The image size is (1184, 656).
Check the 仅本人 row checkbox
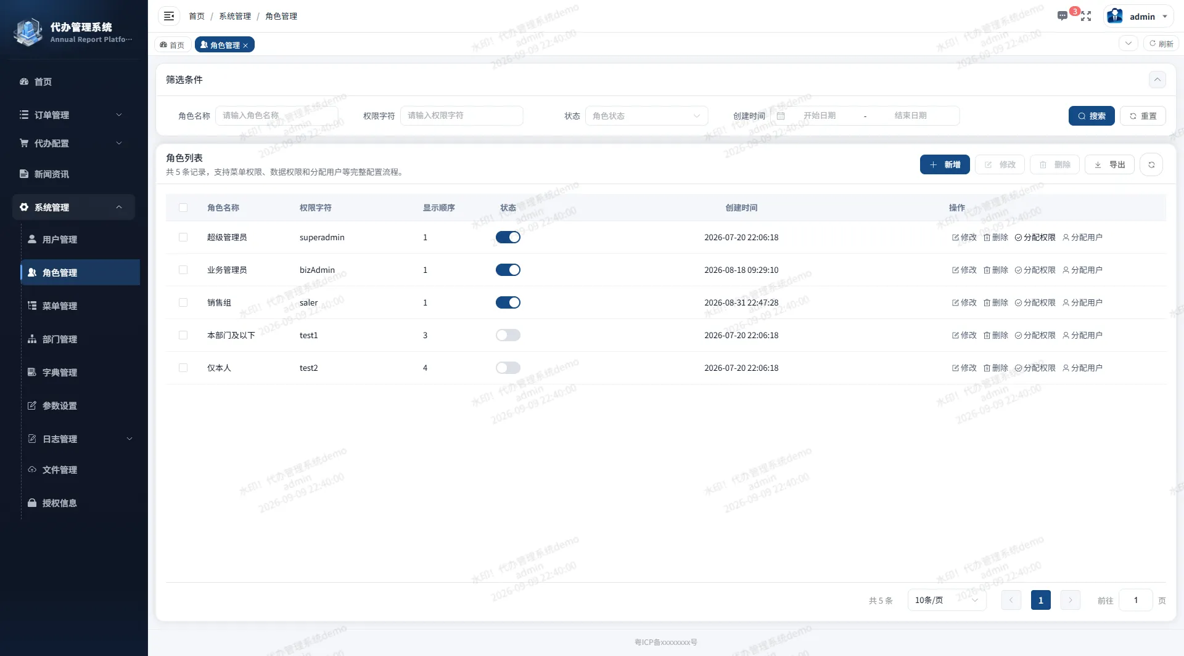[x=183, y=368]
